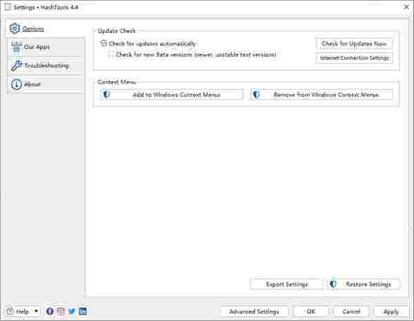Click the Help question mark icon
This screenshot has width=414, height=321.
[10, 311]
